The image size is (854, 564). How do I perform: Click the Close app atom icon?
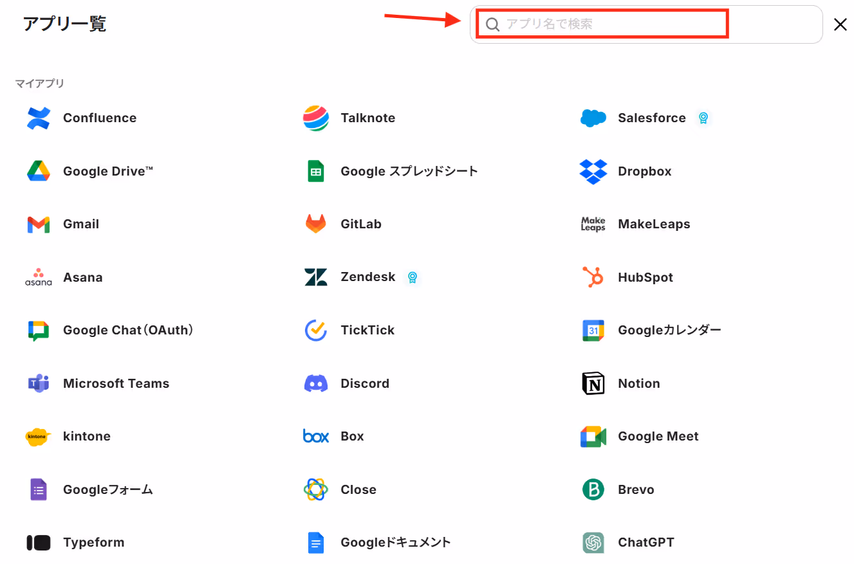click(x=316, y=489)
